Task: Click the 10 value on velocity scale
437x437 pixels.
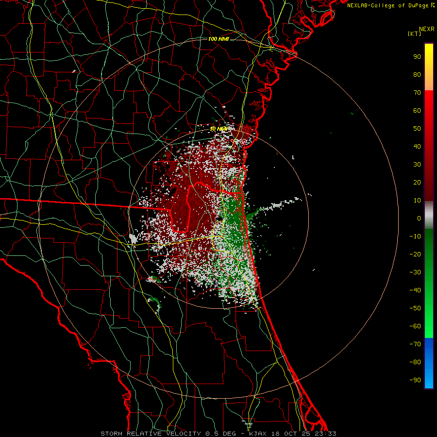Action: [417, 201]
